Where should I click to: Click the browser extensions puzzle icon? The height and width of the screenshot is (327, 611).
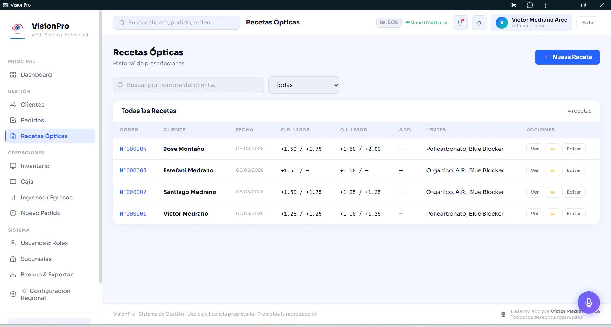coord(530,5)
